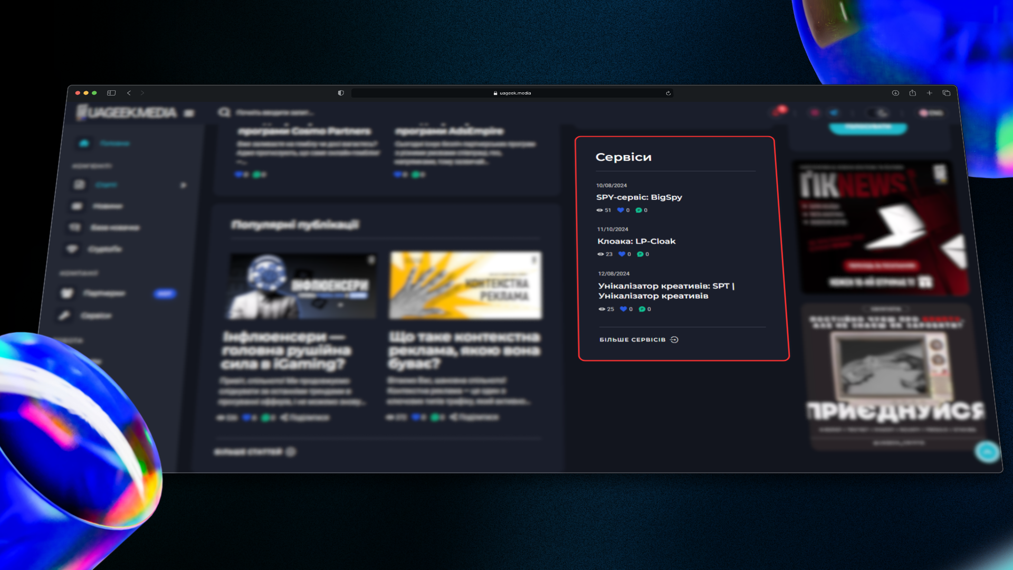Select the date 12/08/2024

point(614,273)
